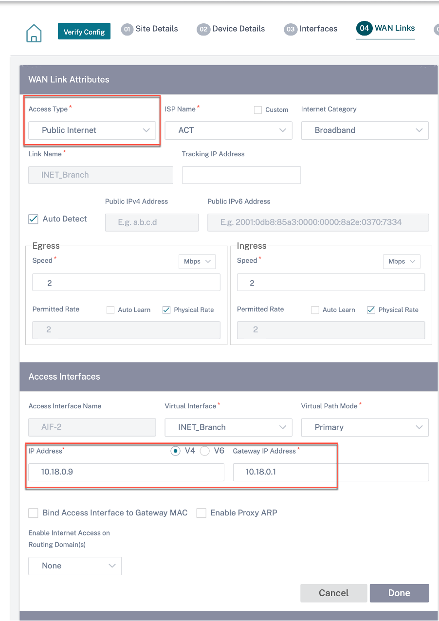Click the Done button
The image size is (439, 621).
(x=399, y=593)
